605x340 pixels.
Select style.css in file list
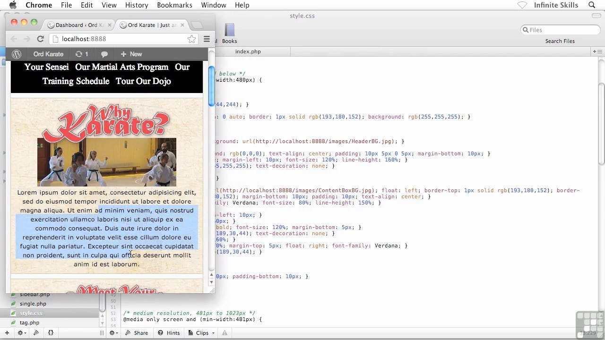coord(31,313)
